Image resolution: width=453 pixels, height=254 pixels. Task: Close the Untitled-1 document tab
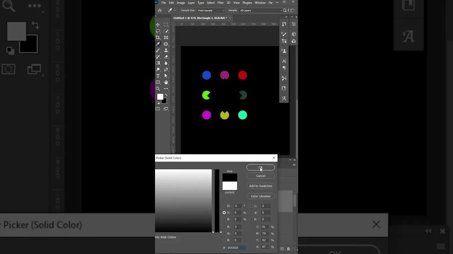pyautogui.click(x=230, y=18)
